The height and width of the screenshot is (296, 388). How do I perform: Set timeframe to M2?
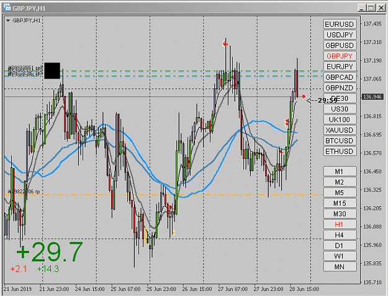[x=340, y=182]
